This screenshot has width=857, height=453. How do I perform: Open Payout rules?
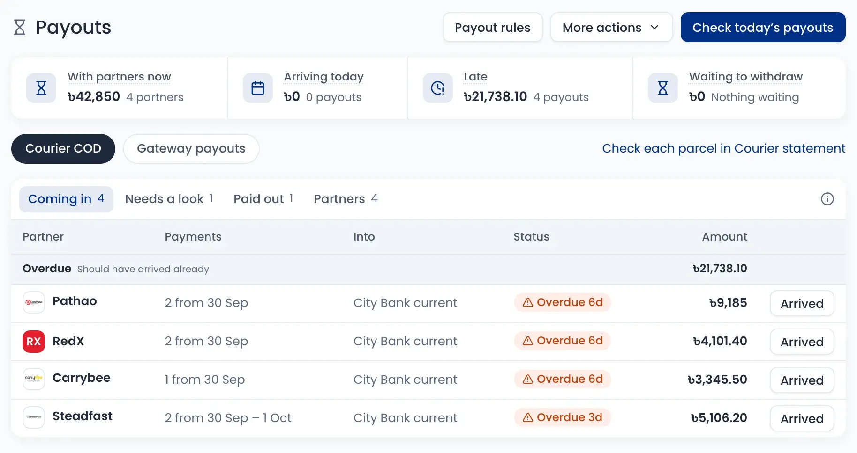tap(493, 27)
